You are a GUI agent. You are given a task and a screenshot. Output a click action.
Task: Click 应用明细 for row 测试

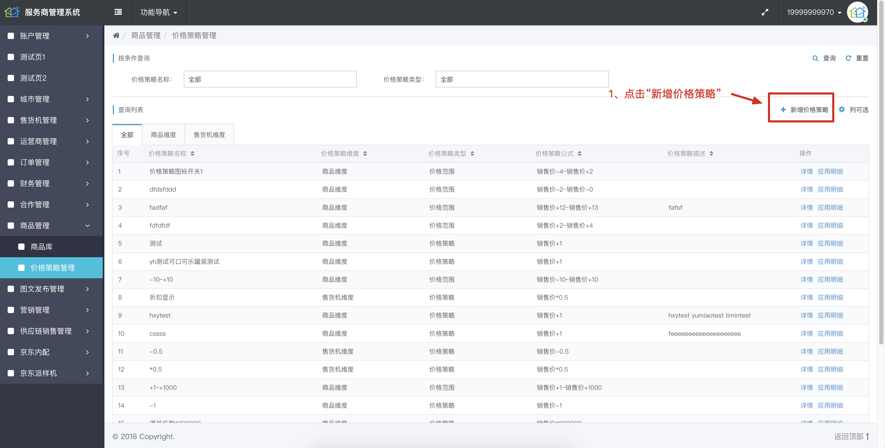[x=830, y=244]
